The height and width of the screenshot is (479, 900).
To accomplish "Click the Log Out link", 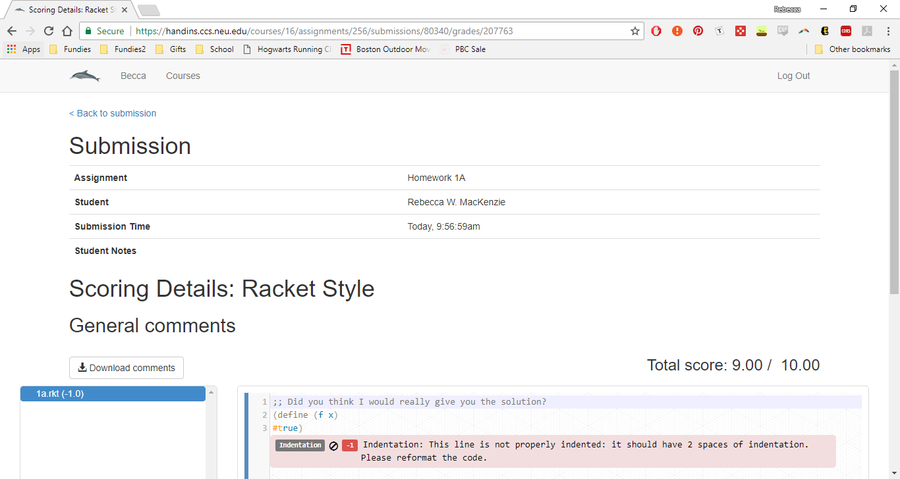I will (793, 76).
